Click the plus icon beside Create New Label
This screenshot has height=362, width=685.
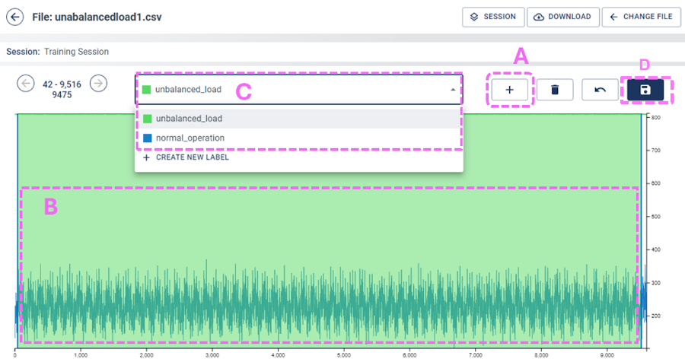pos(146,157)
